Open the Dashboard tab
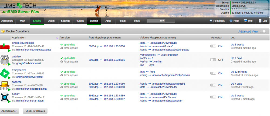This screenshot has width=270, height=116. (x=7, y=21)
